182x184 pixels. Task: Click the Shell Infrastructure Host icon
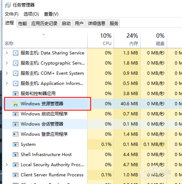click(x=16, y=155)
